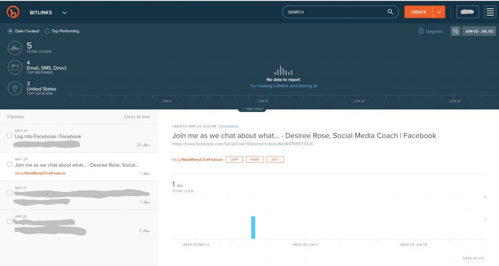Click the EDIT button

click(275, 159)
